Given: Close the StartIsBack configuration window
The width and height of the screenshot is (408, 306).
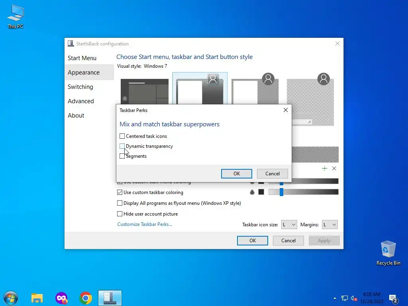Looking at the screenshot, I should [x=337, y=44].
